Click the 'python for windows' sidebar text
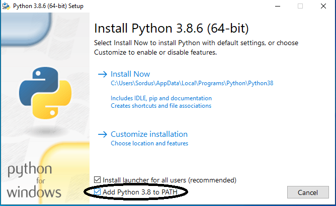The height and width of the screenshot is (206, 336). tap(34, 180)
